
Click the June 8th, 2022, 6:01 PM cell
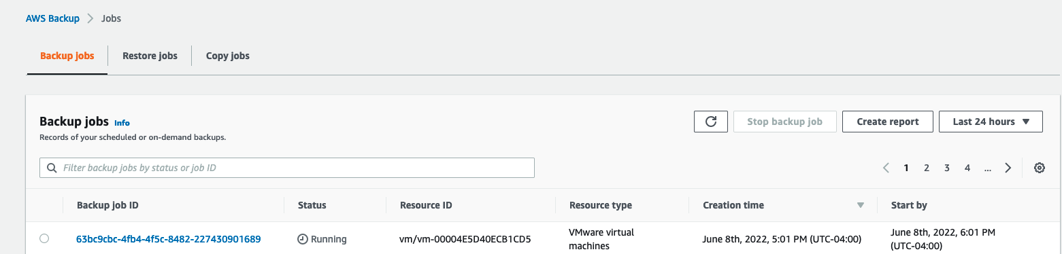(943, 239)
